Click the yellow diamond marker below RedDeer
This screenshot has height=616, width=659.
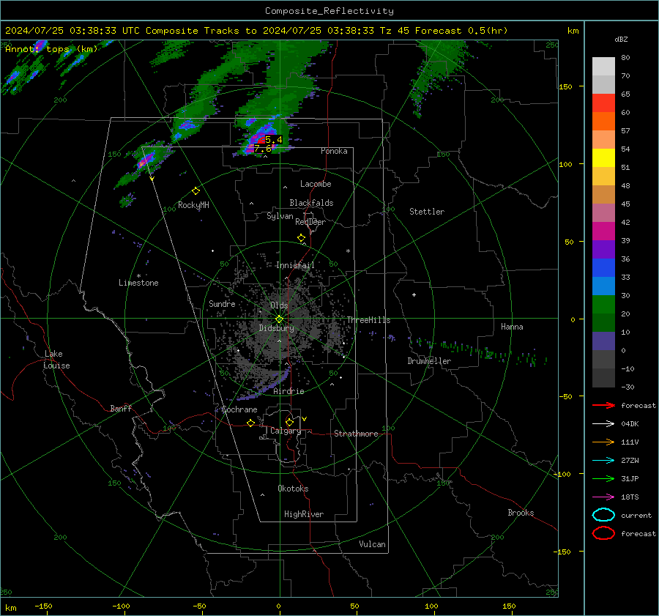(301, 238)
